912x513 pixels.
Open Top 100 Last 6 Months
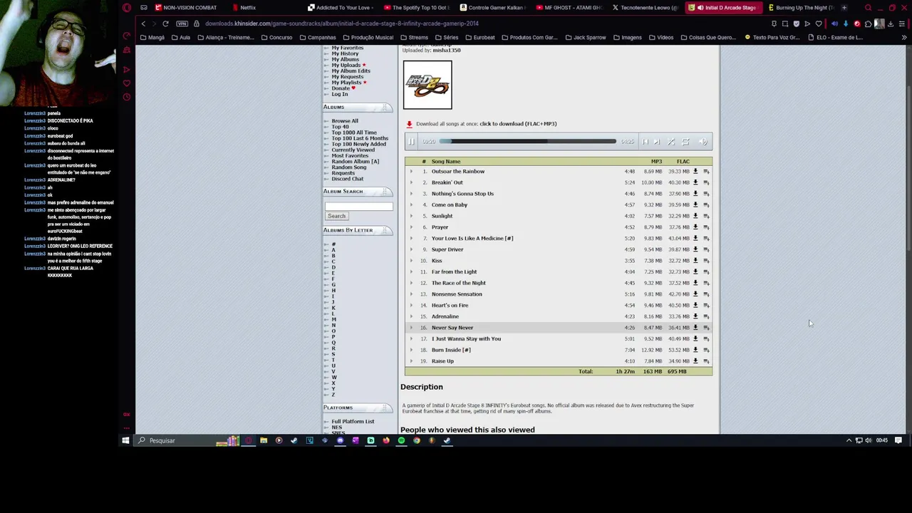360,138
